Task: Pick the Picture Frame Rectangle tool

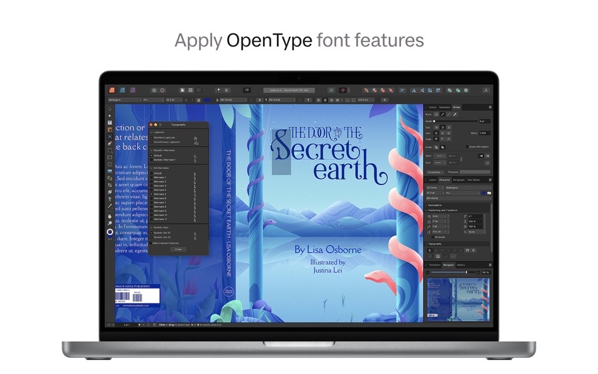Action: click(x=110, y=157)
